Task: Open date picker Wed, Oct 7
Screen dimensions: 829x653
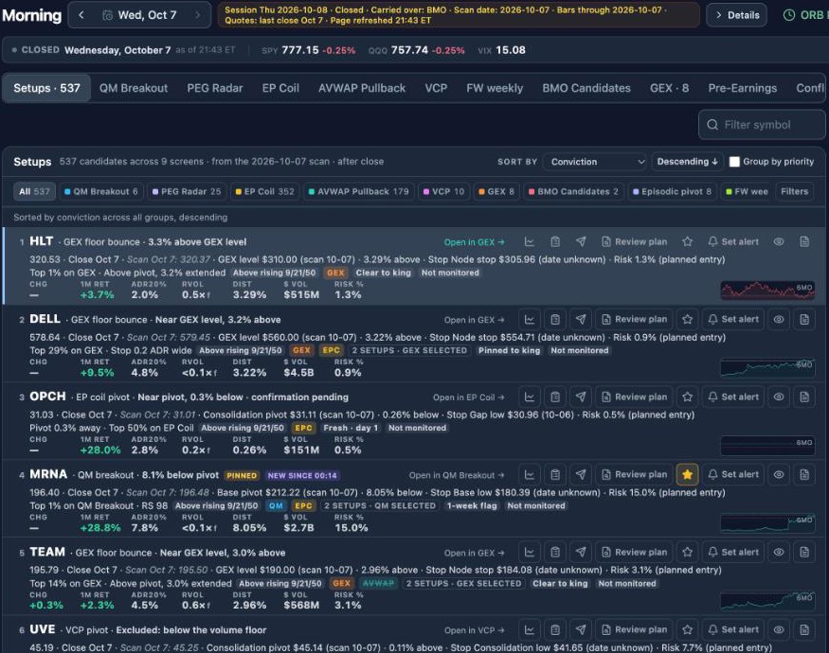Action: (x=139, y=15)
